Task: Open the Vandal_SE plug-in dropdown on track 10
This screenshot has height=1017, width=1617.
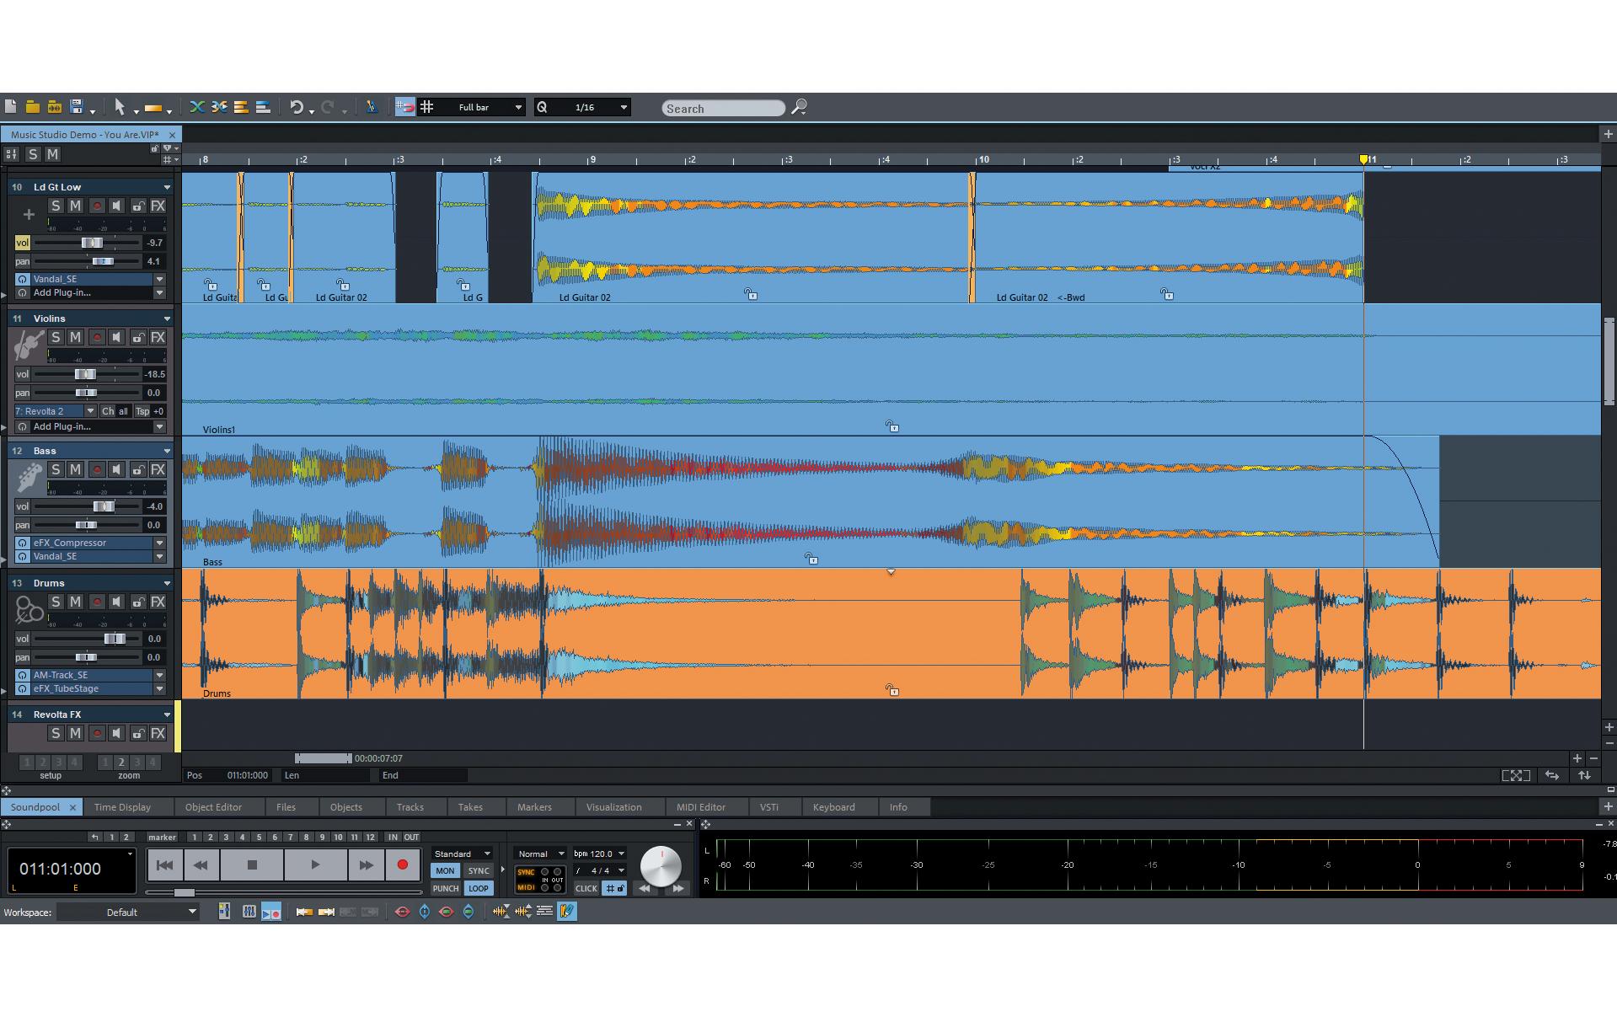Action: point(159,279)
